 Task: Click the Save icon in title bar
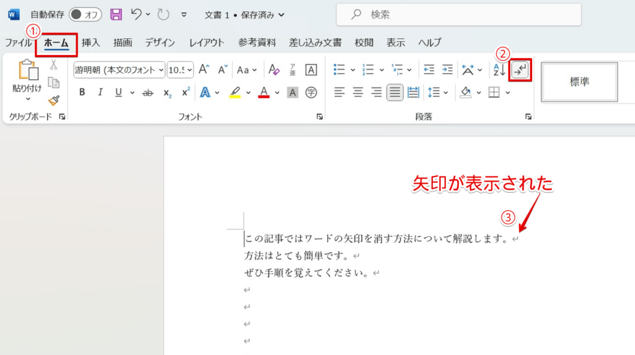[x=116, y=15]
